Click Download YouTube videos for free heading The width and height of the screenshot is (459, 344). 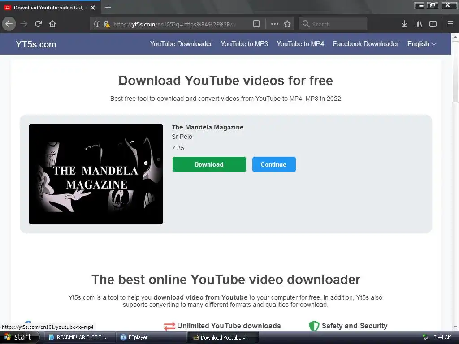coord(225,81)
